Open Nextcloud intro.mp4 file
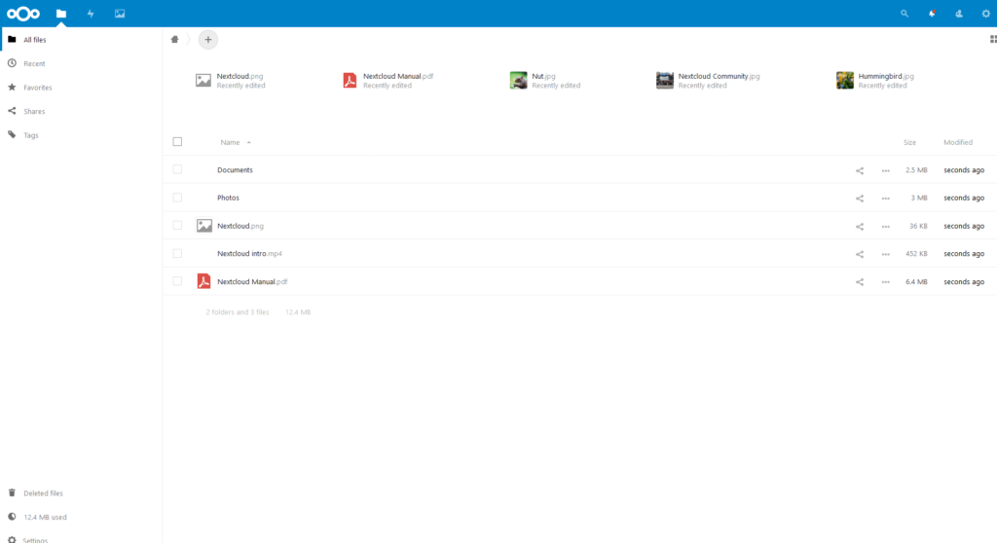The image size is (997, 543). pos(249,253)
